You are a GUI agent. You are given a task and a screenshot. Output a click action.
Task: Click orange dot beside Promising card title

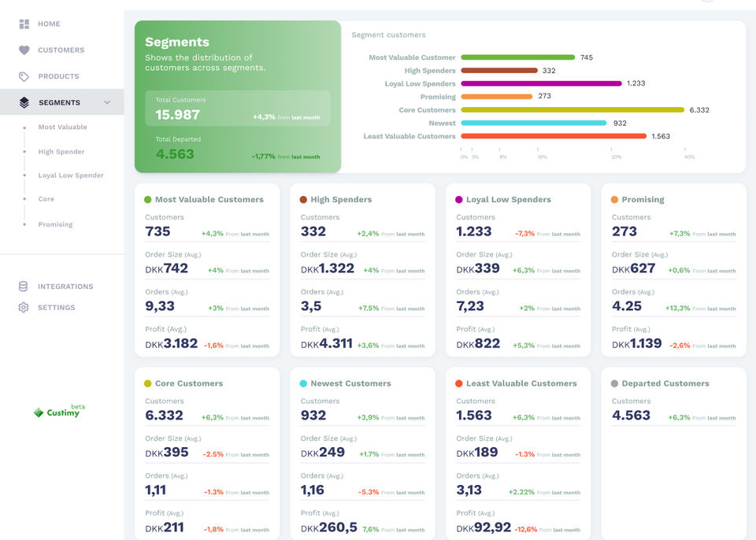coord(614,200)
